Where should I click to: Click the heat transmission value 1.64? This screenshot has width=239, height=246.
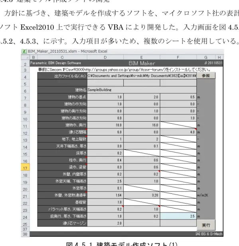(105, 195)
